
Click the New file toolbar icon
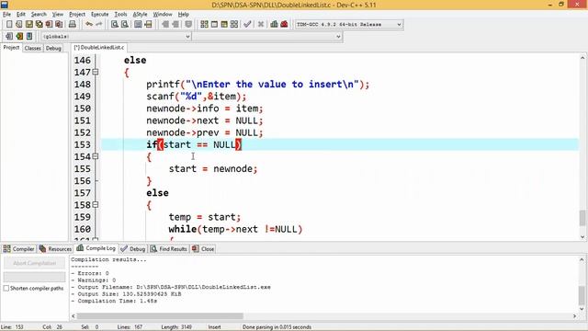point(9,25)
